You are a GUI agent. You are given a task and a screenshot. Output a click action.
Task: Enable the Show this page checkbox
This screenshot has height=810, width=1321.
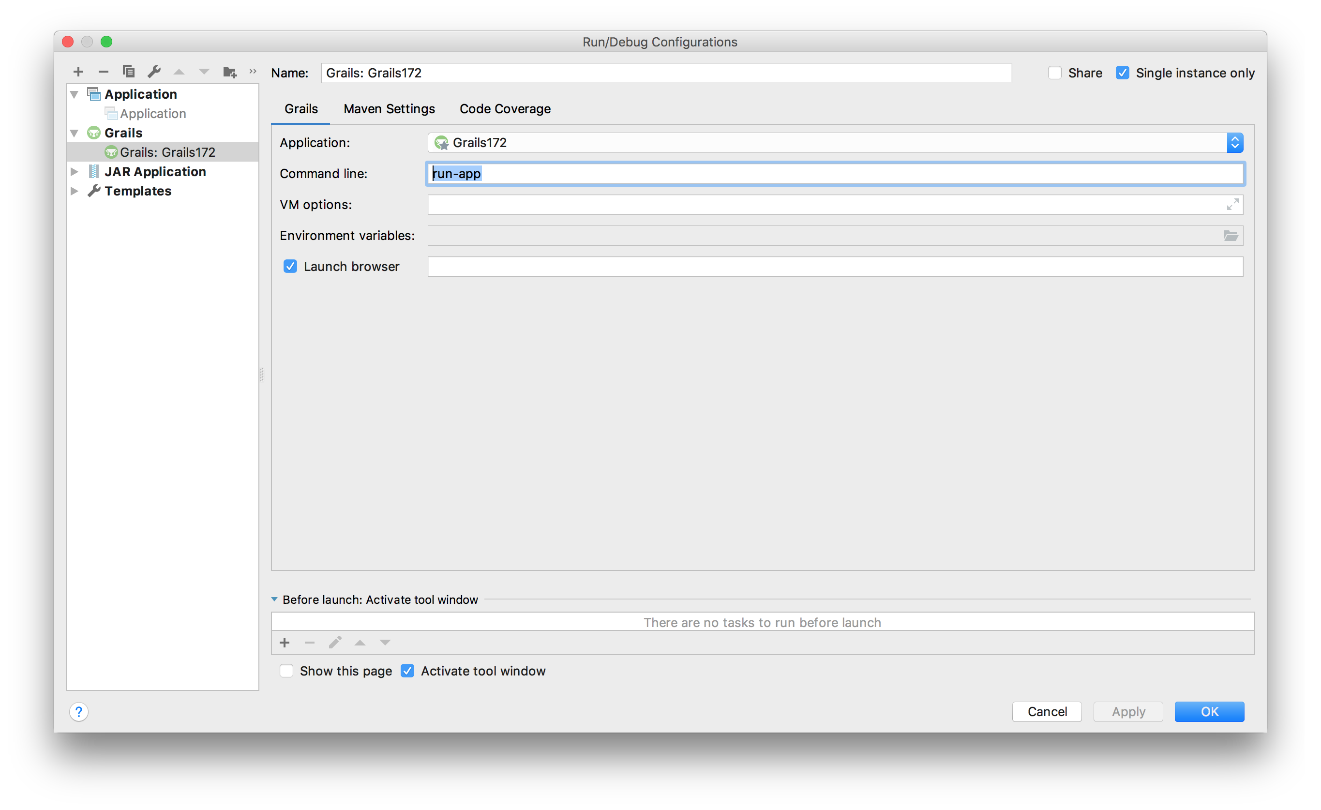[x=286, y=671]
